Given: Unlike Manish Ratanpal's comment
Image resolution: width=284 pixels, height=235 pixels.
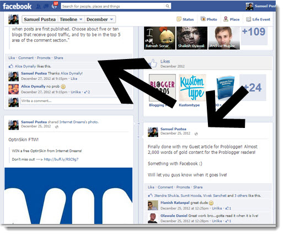Looking at the screenshot, I should pyautogui.click(x=217, y=209).
